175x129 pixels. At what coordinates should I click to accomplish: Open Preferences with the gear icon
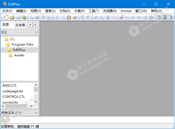click(x=151, y=17)
